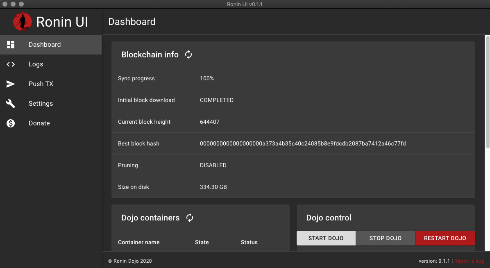Click the Settings wrench icon
The height and width of the screenshot is (268, 490).
[11, 104]
